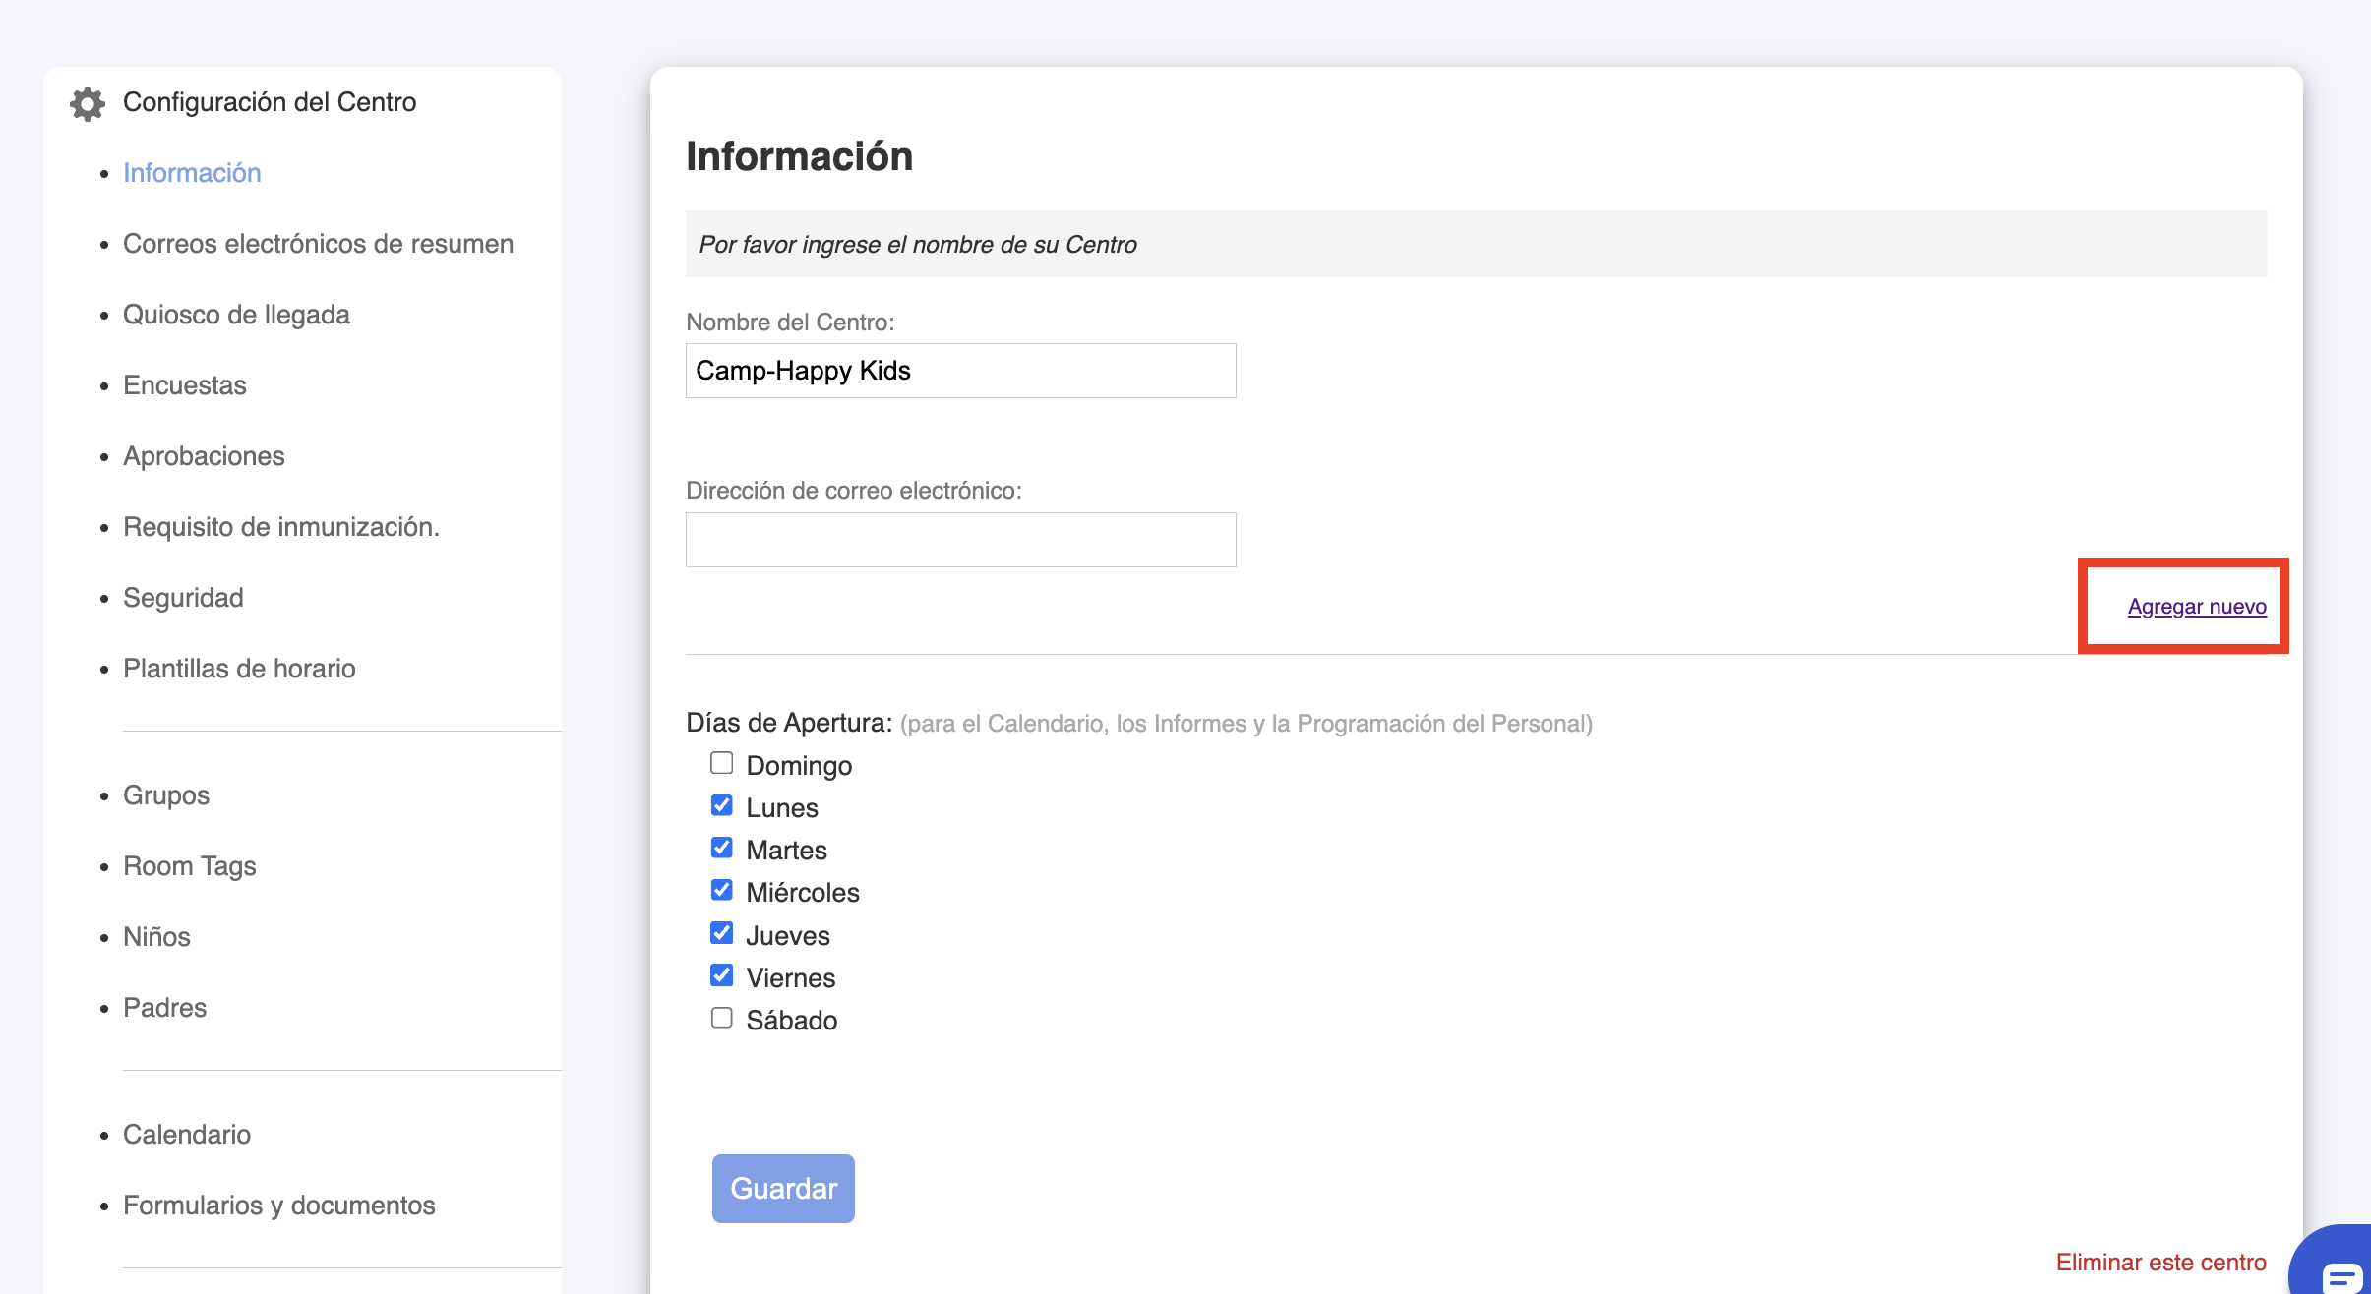Navigate to Room Tags
This screenshot has width=2371, height=1294.
[x=189, y=866]
